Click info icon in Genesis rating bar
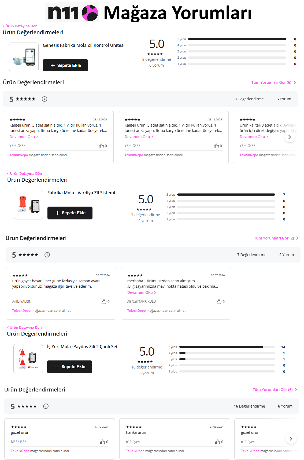Image resolution: width=304 pixels, height=460 pixels. pos(45,99)
